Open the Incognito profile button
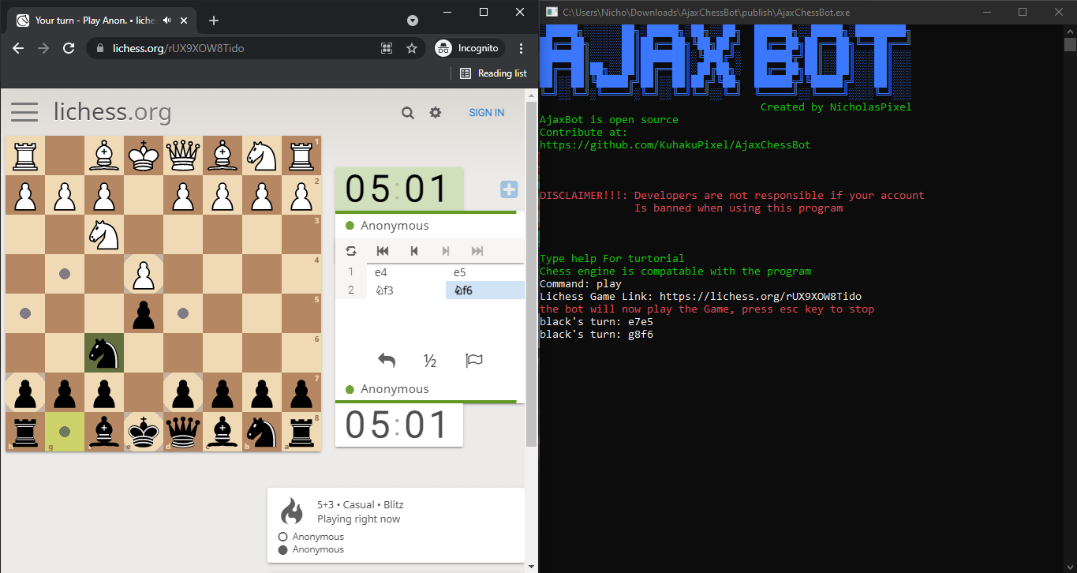 click(469, 48)
